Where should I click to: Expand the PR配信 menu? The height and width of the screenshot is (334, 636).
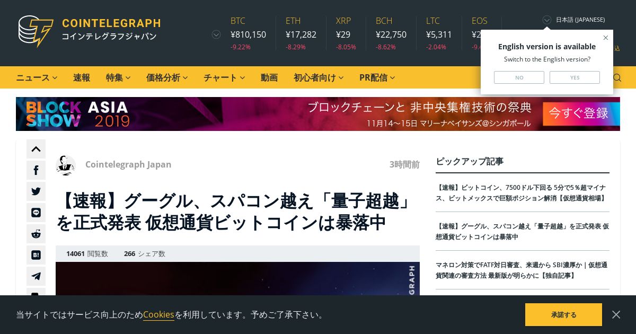coord(377,77)
